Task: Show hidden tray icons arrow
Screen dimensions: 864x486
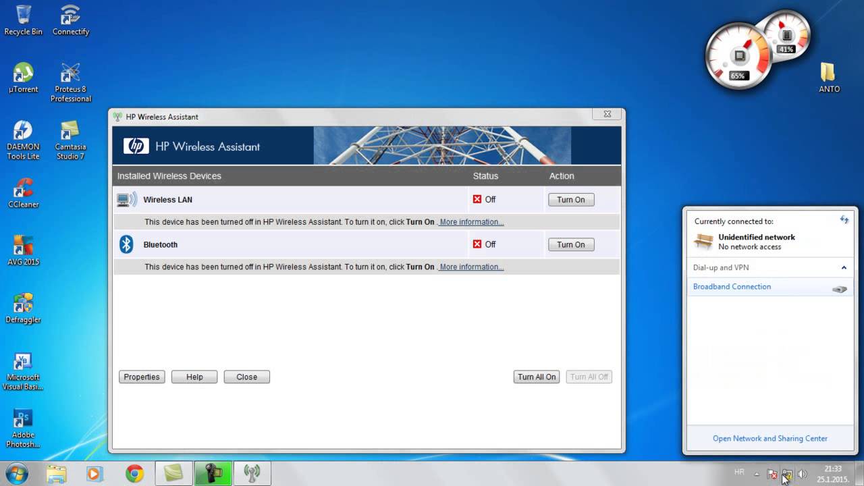Action: [x=756, y=474]
